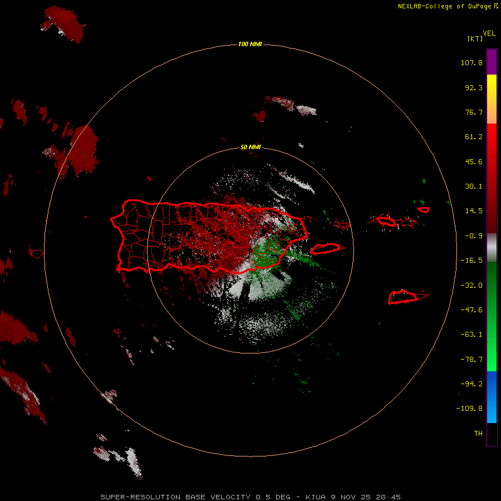Click the St. Thomas island outline
This screenshot has width=501, height=501.
[387, 221]
